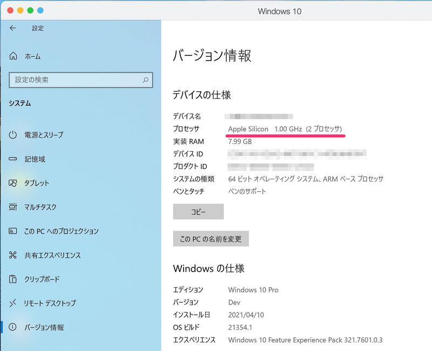Viewport: 432px width, 351px height.
Task: Click the ペンとタッチ label
Action: 188,191
